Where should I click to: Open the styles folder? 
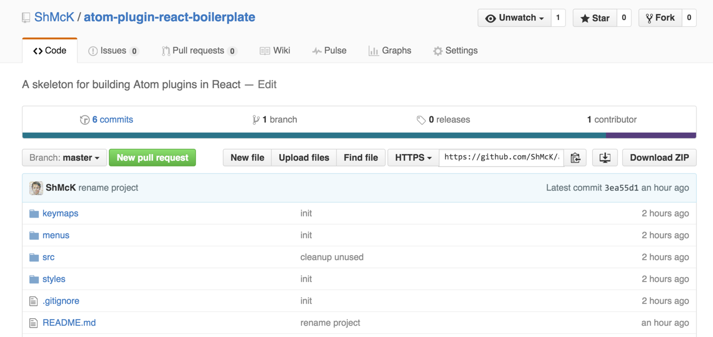pos(54,279)
